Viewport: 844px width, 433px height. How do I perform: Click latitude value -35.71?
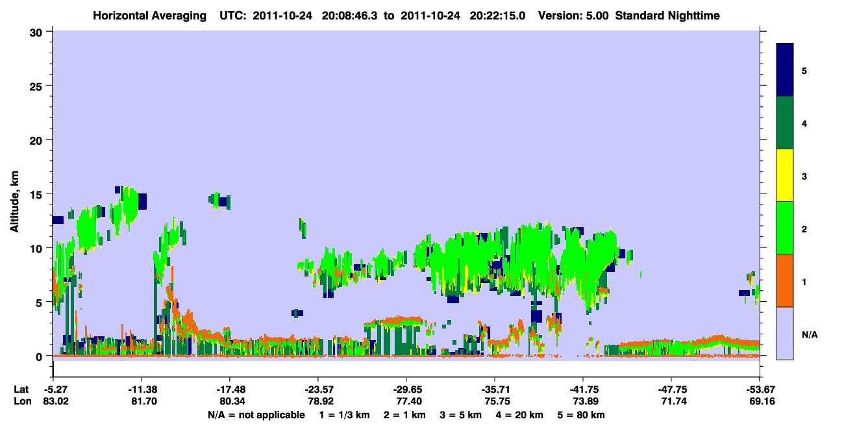pos(495,390)
